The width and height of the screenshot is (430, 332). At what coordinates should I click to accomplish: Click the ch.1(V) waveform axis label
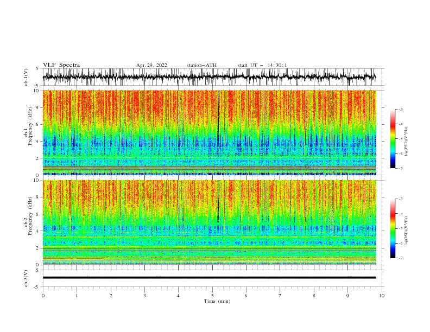click(26, 77)
